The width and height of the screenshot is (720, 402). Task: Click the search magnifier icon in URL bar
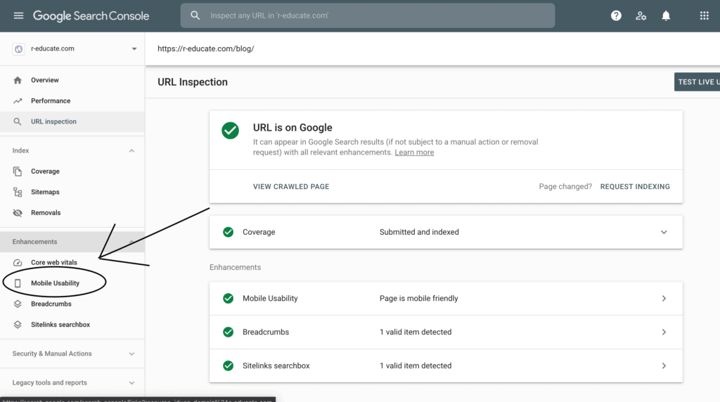[x=195, y=15]
